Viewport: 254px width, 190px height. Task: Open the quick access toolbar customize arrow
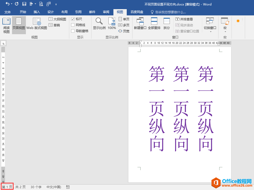[x=56, y=4]
